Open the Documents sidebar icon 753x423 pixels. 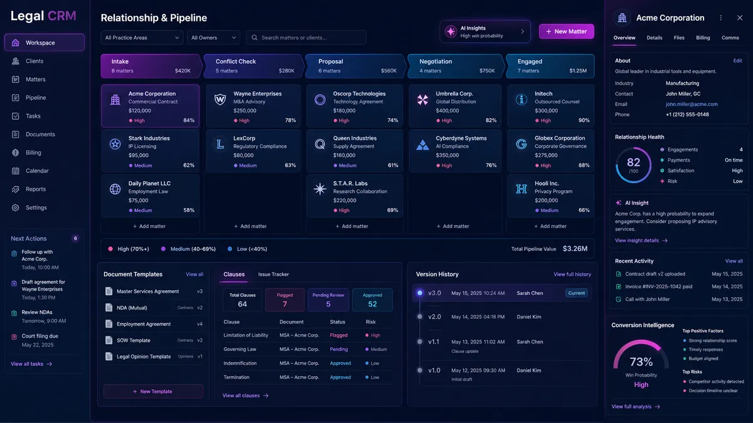(15, 134)
